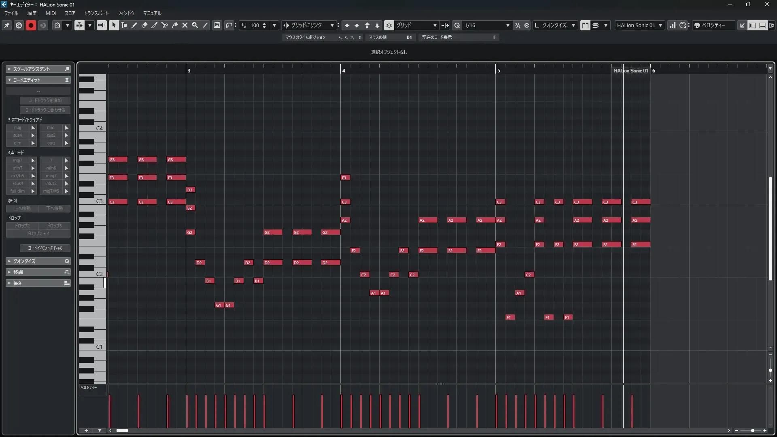777x437 pixels.
Task: Toggle the red Record in Editor button
Action: tap(31, 25)
